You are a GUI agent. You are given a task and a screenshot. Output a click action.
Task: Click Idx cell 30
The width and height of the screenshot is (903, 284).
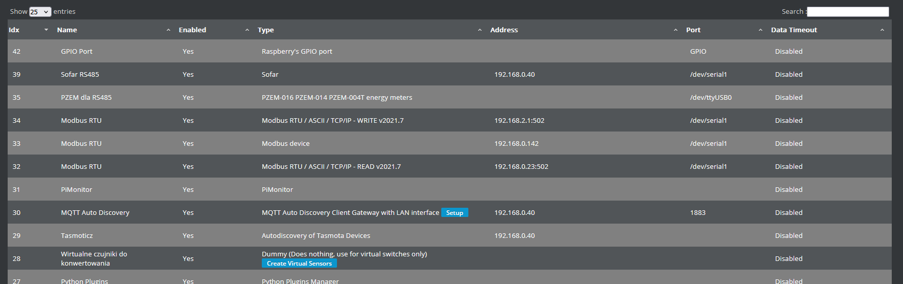click(x=16, y=212)
